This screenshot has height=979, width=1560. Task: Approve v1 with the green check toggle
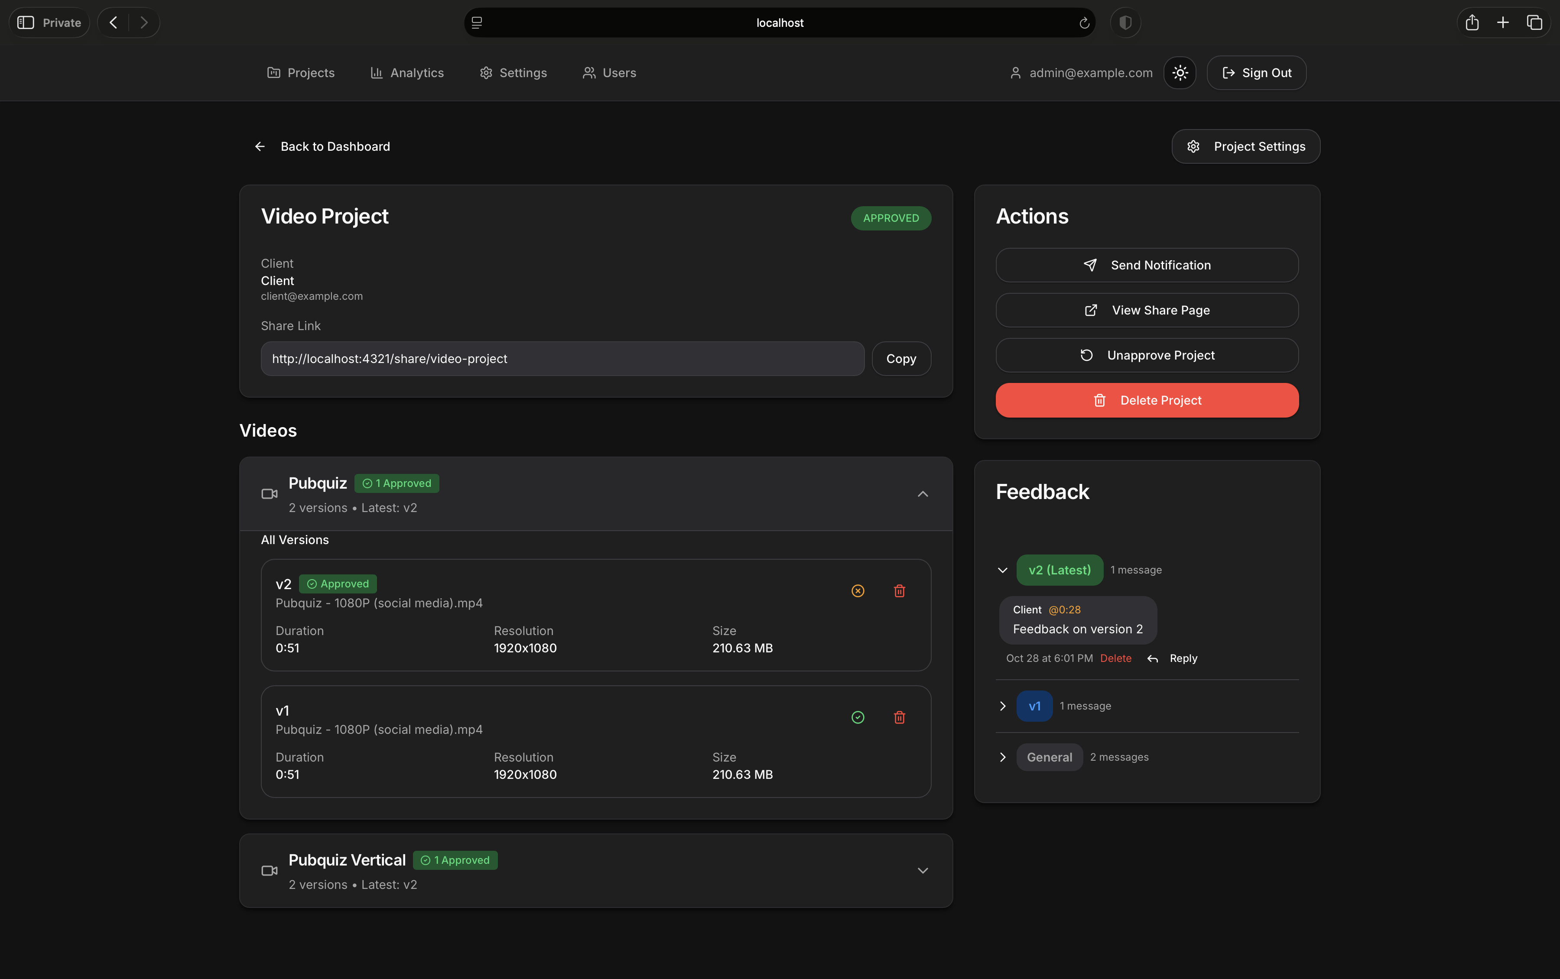pos(858,717)
